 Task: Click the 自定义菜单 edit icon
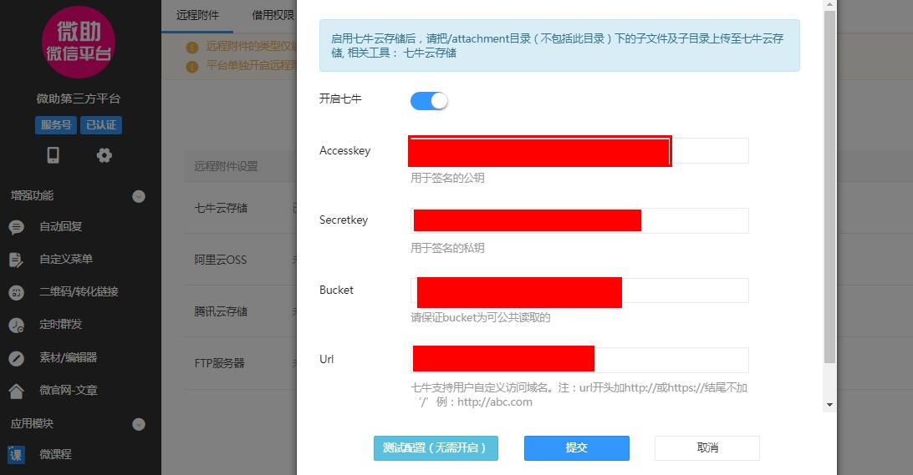click(17, 260)
